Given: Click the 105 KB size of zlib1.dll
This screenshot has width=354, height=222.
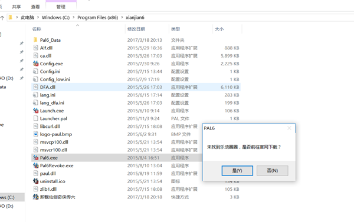Looking at the screenshot, I should pyautogui.click(x=232, y=189).
